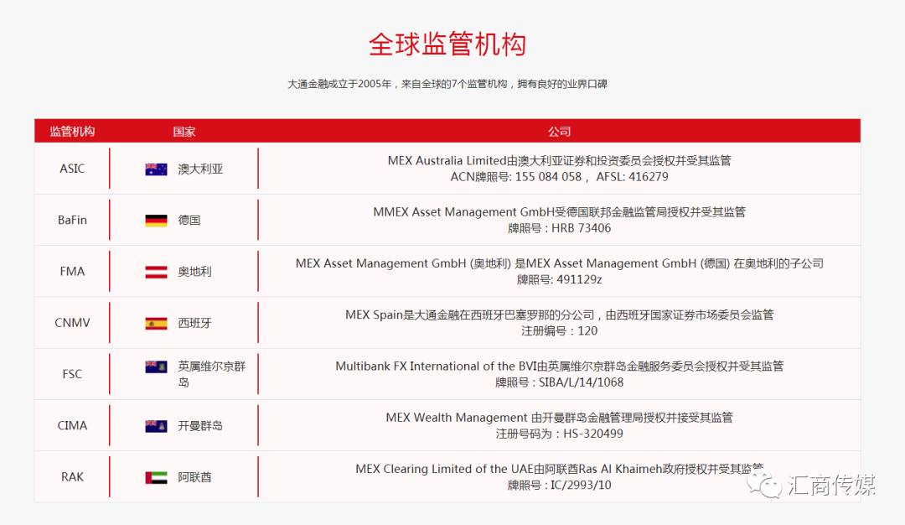Select the BaFin regulator cell
905x525 pixels.
coord(72,221)
